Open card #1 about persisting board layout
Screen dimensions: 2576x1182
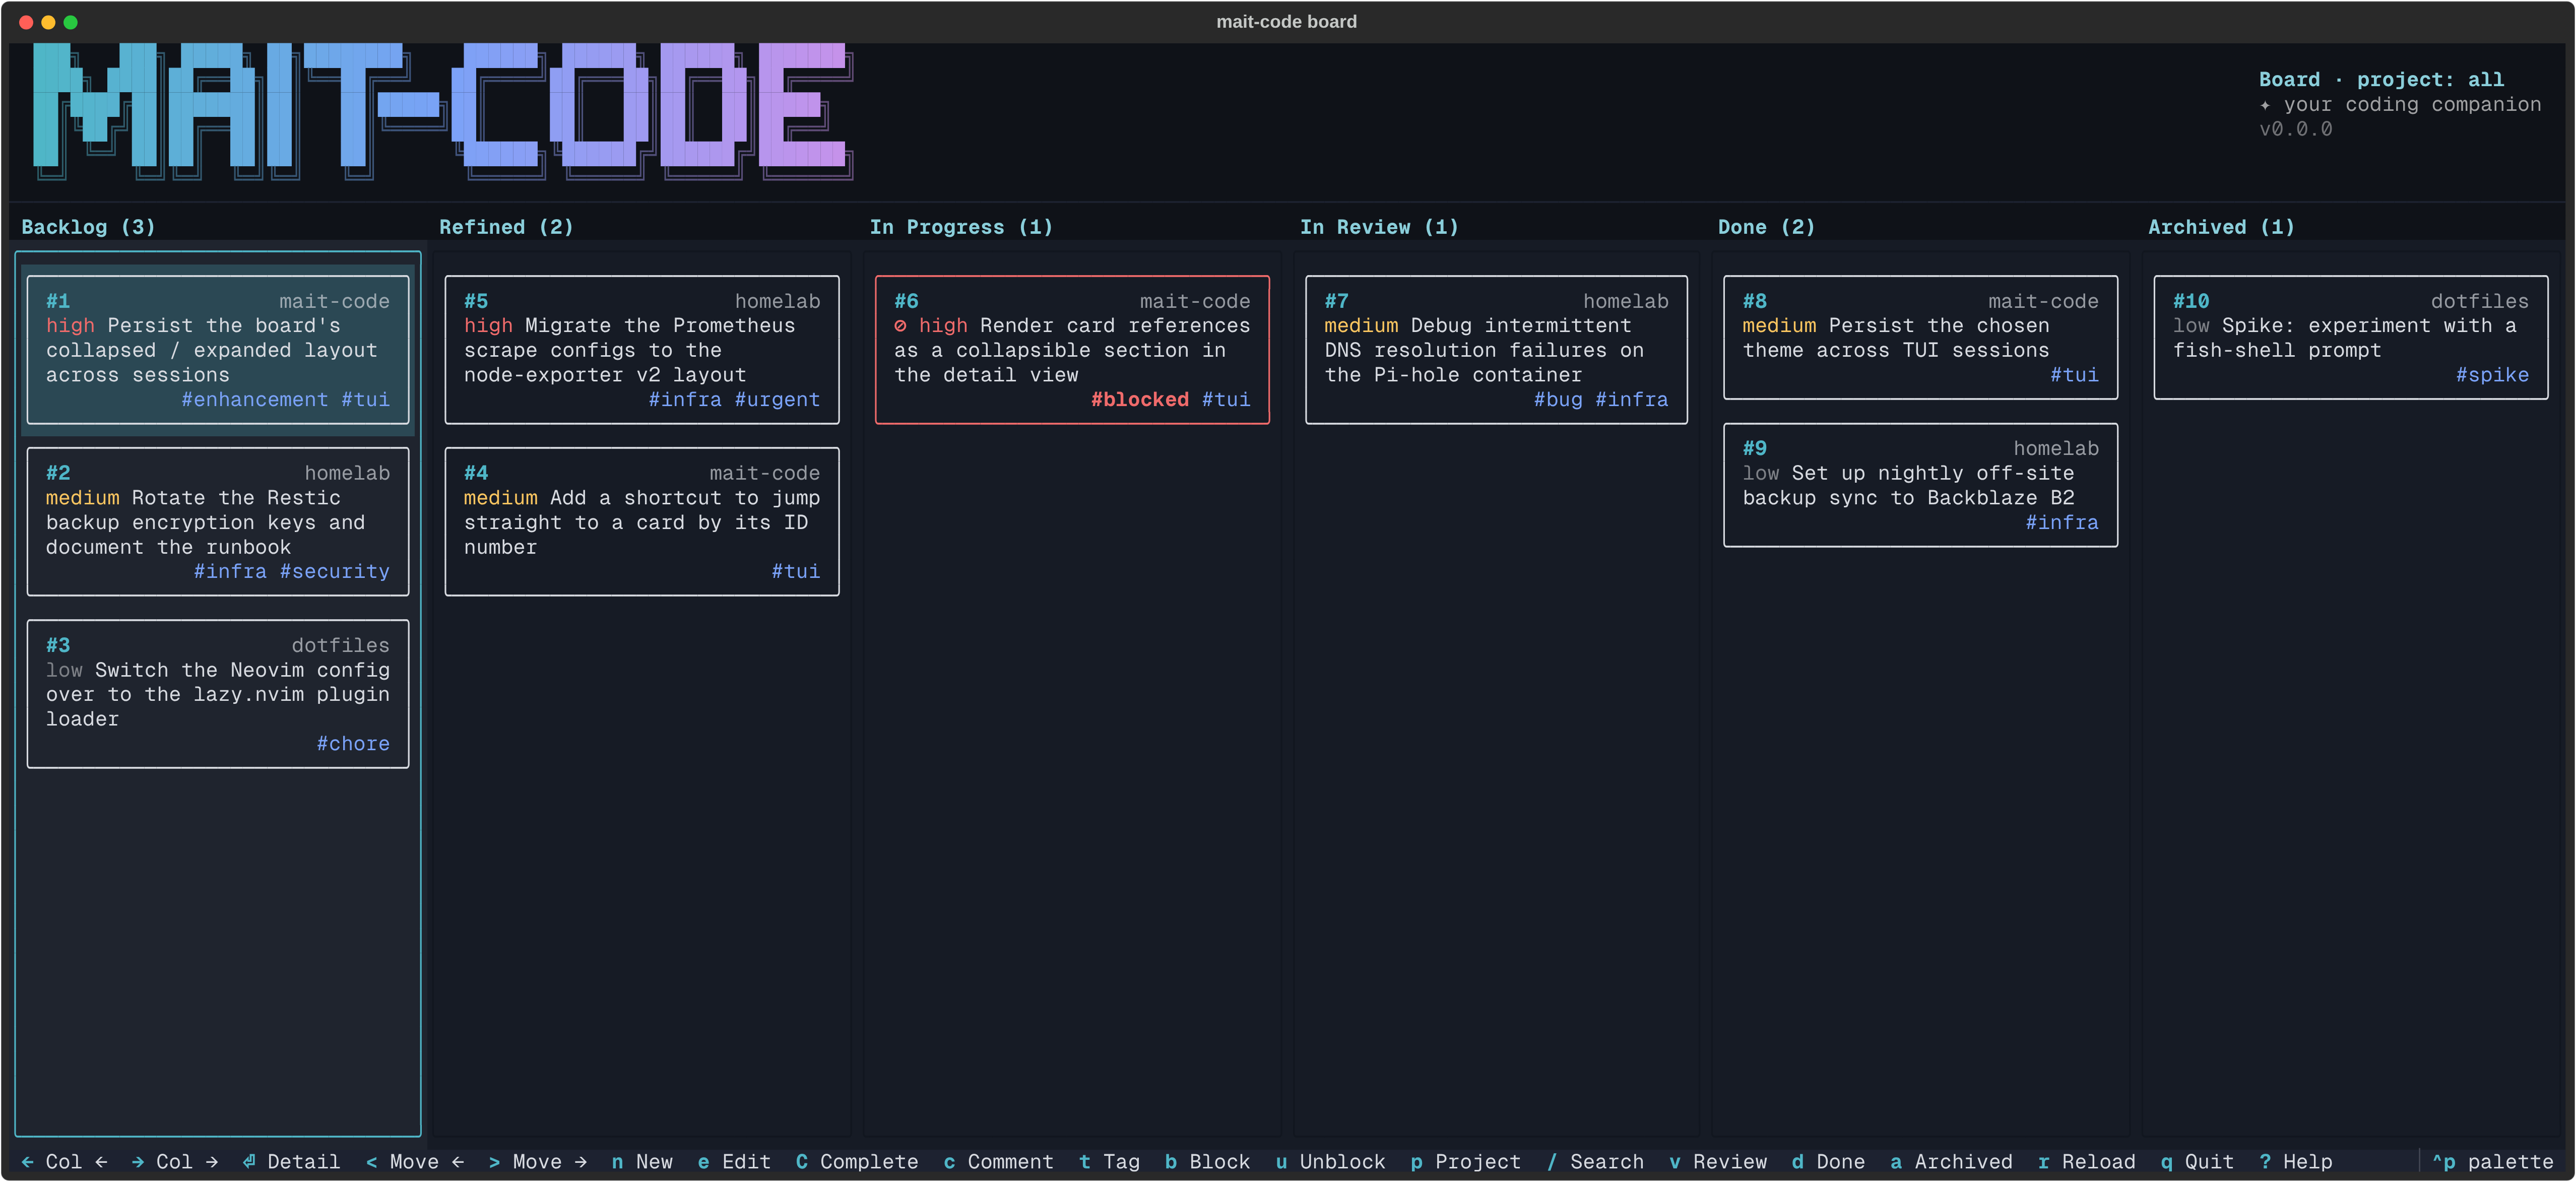coord(218,350)
